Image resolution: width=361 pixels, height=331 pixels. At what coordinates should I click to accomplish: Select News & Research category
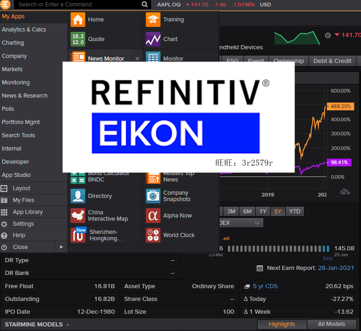[x=25, y=96]
